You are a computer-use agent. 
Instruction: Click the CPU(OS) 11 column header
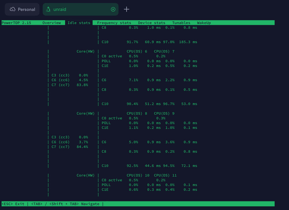pyautogui.click(x=165, y=175)
